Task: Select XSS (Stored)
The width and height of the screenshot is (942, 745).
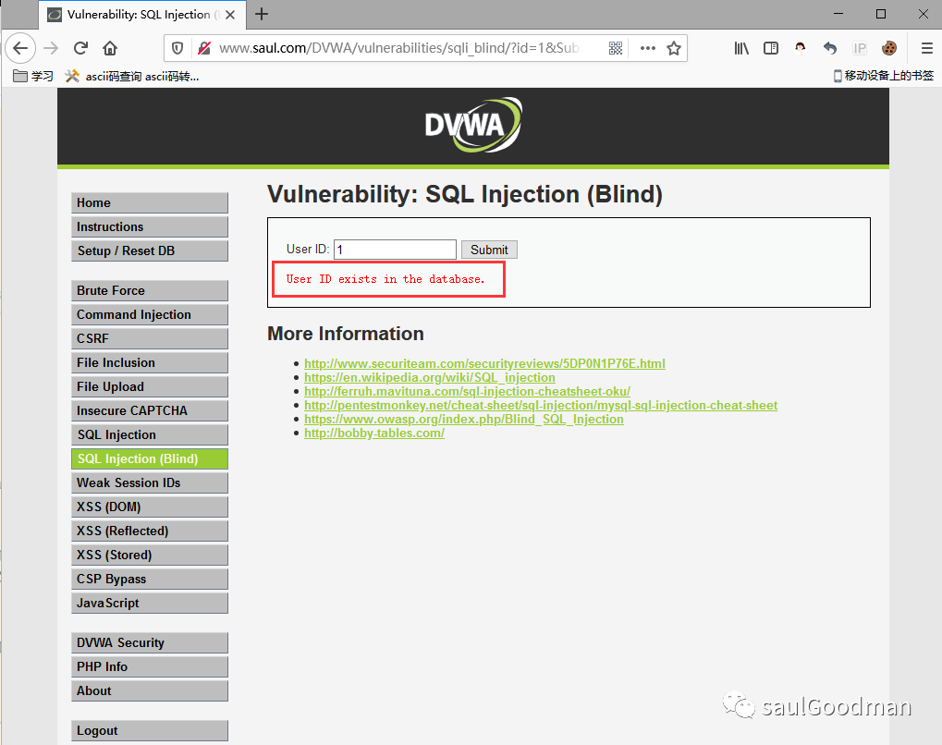Action: pyautogui.click(x=150, y=555)
